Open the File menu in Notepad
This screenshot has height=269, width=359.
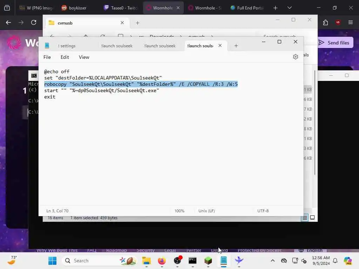47,57
